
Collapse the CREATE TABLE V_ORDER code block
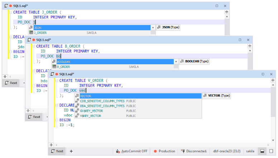click(57, 81)
